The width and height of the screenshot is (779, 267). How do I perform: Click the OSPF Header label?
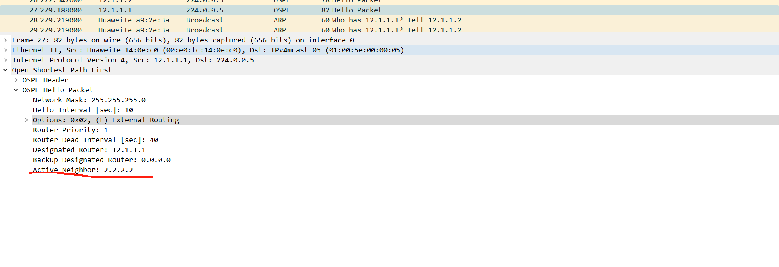click(45, 80)
